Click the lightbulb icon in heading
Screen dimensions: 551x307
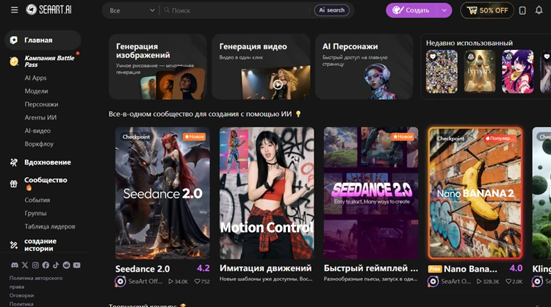[x=298, y=114]
